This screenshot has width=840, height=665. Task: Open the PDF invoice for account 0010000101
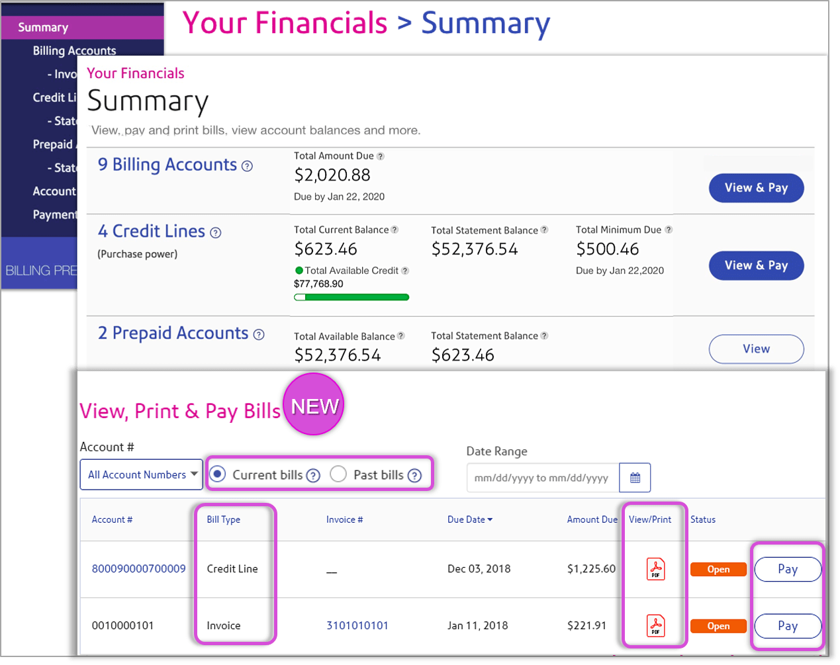point(655,625)
